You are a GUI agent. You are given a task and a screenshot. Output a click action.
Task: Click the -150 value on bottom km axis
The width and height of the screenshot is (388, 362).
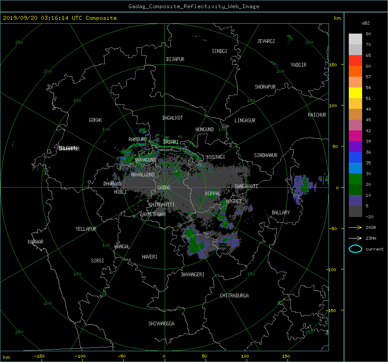(39, 356)
